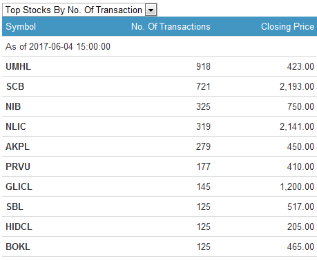
Task: Open the SCB stock symbol
Action: [15, 86]
